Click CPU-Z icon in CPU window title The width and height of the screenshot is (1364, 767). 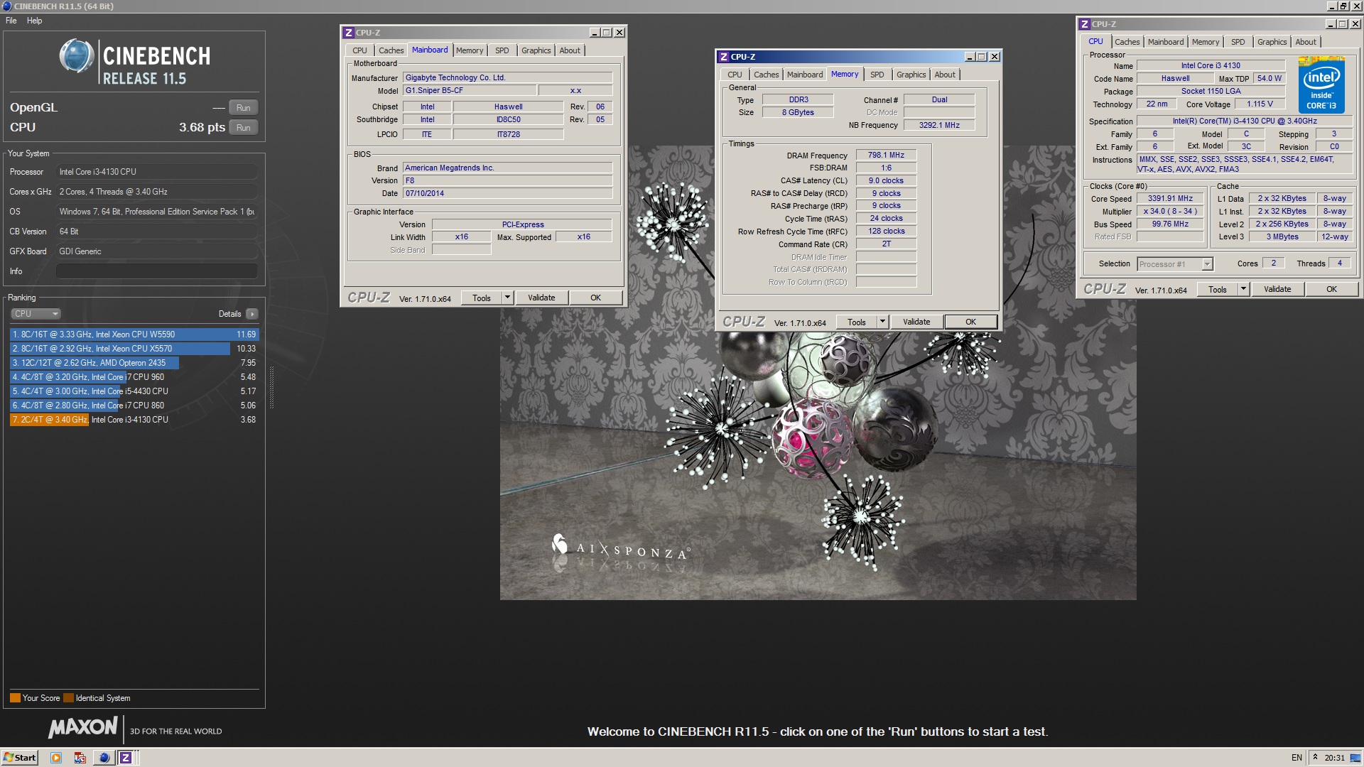[x=1085, y=24]
